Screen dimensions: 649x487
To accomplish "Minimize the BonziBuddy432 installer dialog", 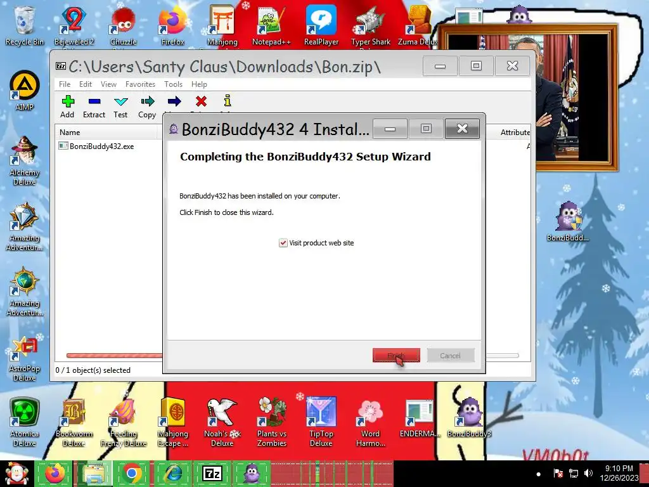I will pyautogui.click(x=390, y=129).
